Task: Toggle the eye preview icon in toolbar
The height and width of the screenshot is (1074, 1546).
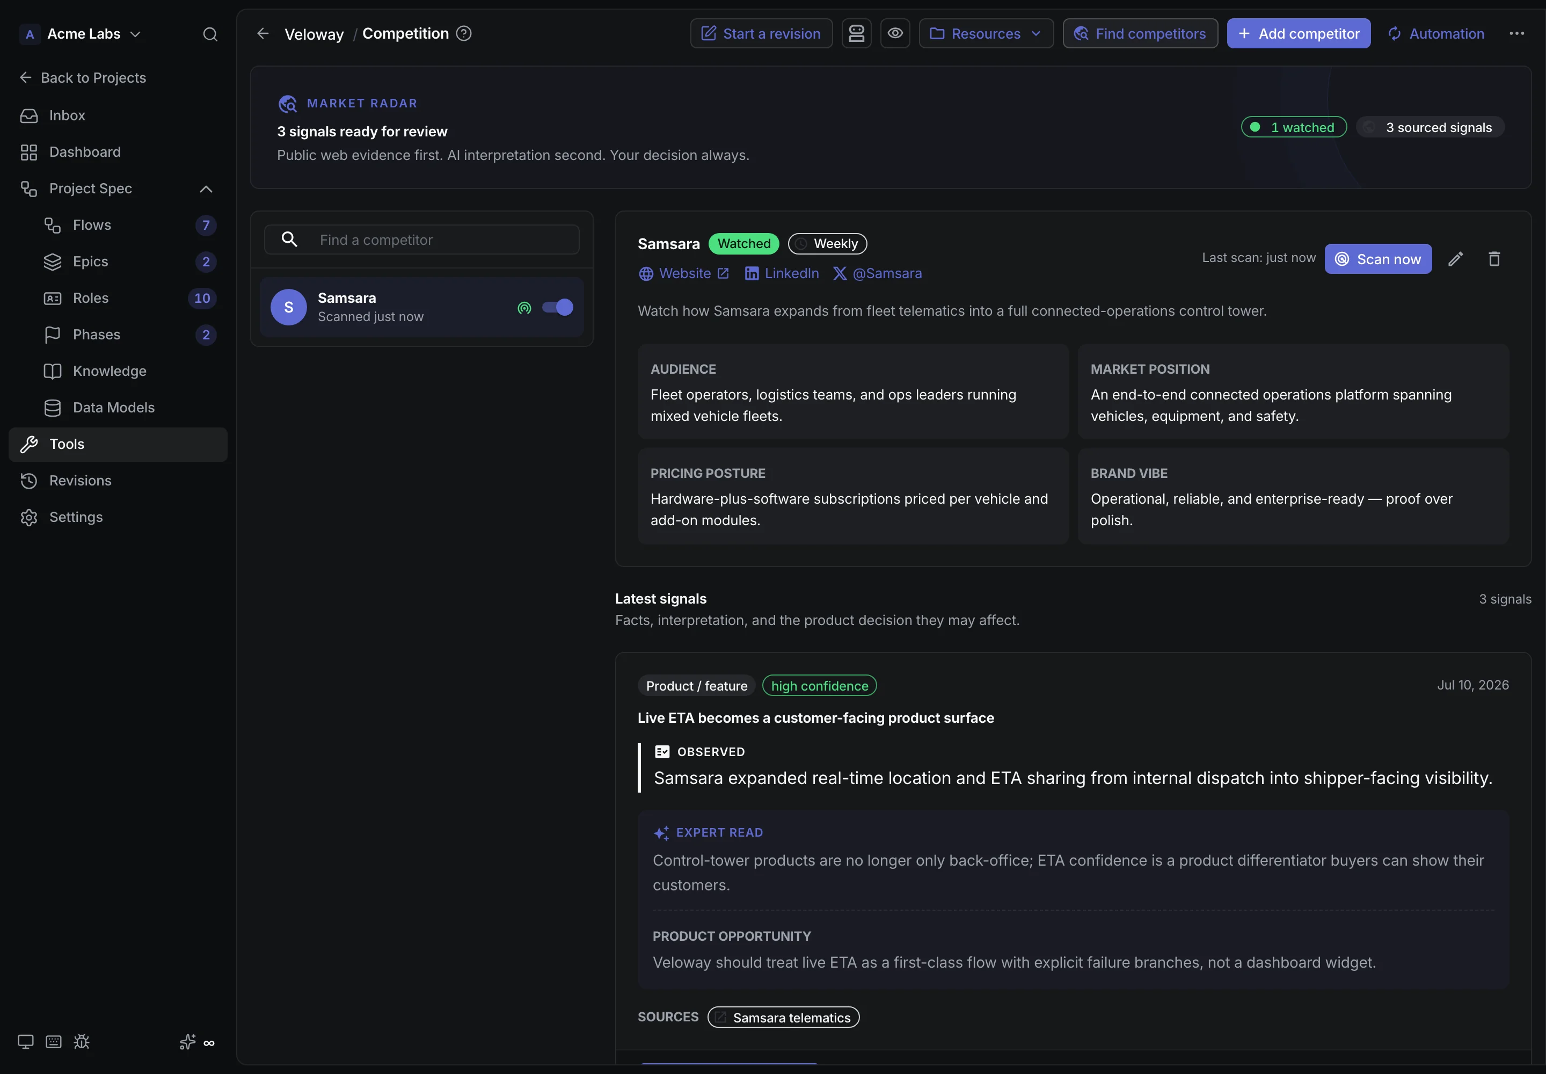Action: (x=895, y=34)
